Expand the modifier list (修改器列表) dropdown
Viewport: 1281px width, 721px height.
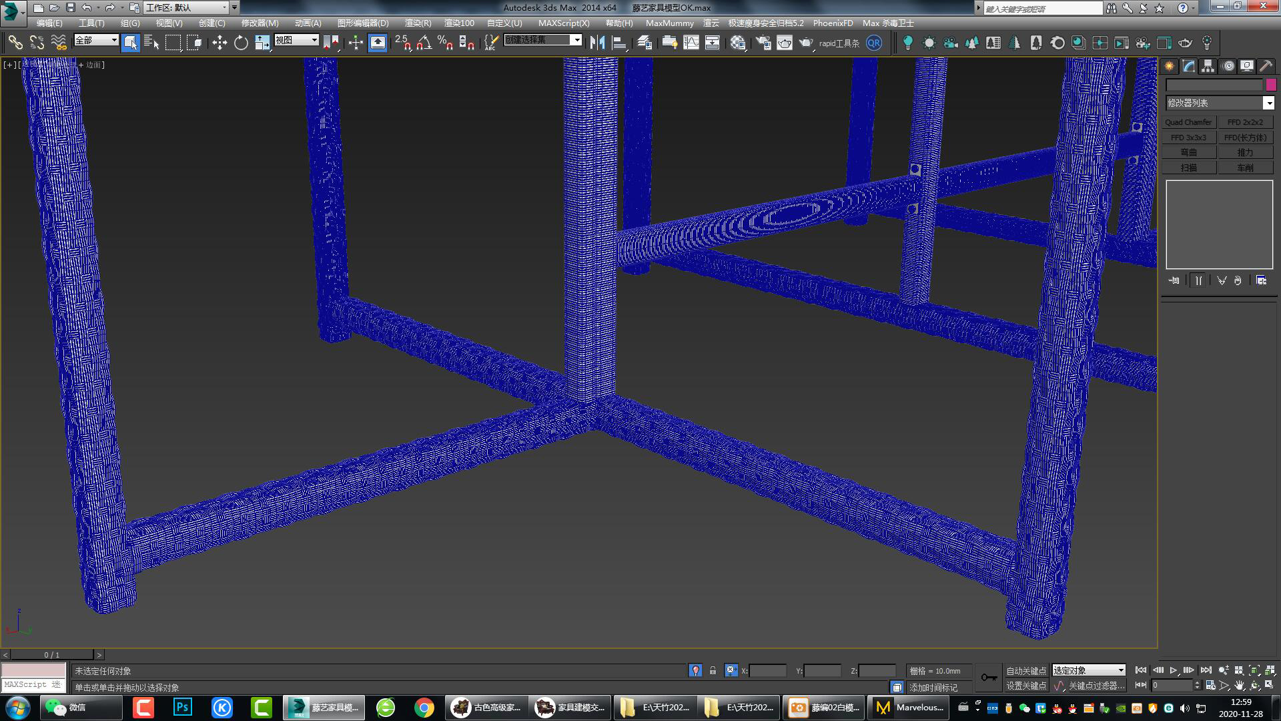(x=1268, y=103)
